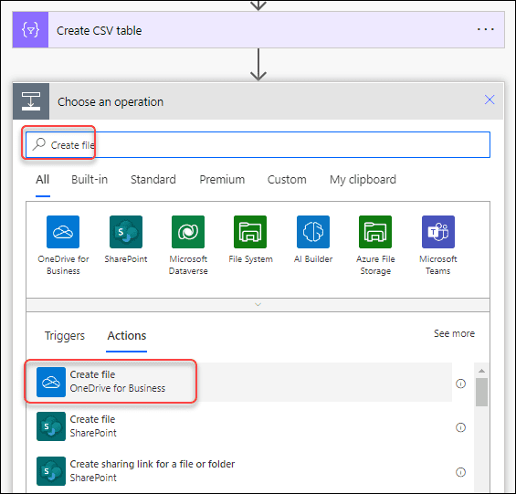Click OneDrive icon in Create file row

[x=51, y=382]
